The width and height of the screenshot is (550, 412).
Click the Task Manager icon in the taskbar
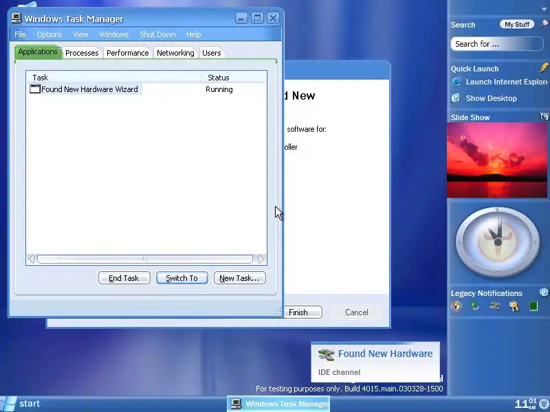[236, 404]
